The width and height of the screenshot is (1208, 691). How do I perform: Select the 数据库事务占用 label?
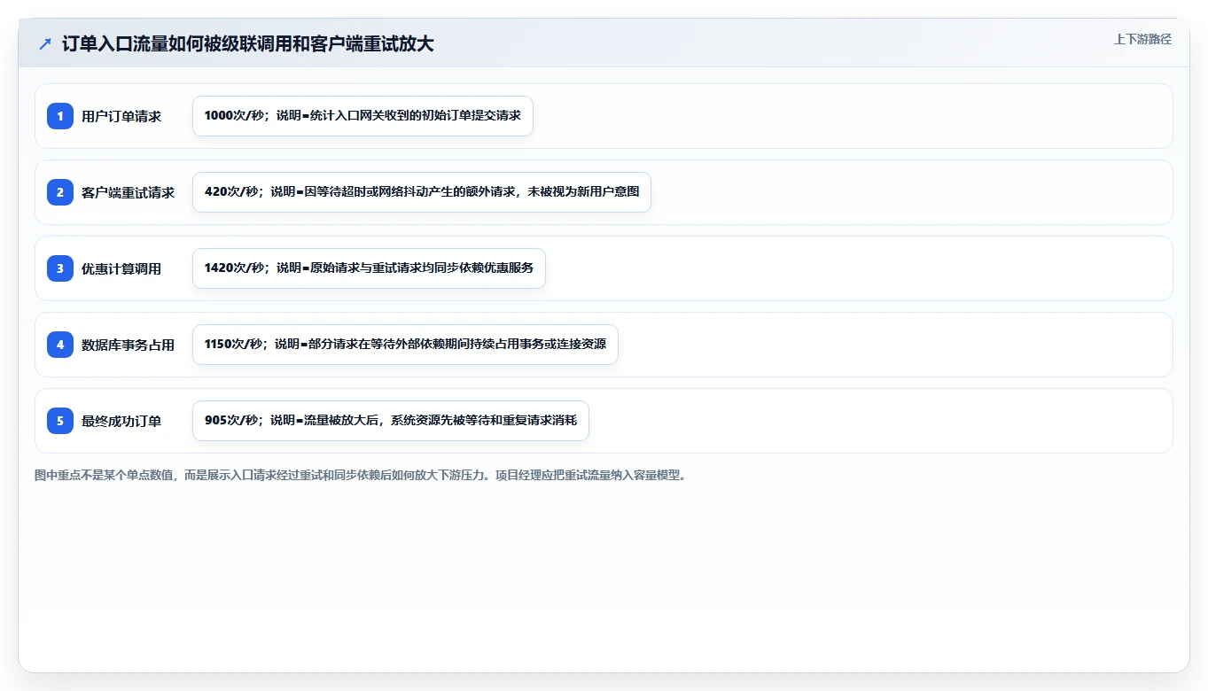[x=128, y=345]
